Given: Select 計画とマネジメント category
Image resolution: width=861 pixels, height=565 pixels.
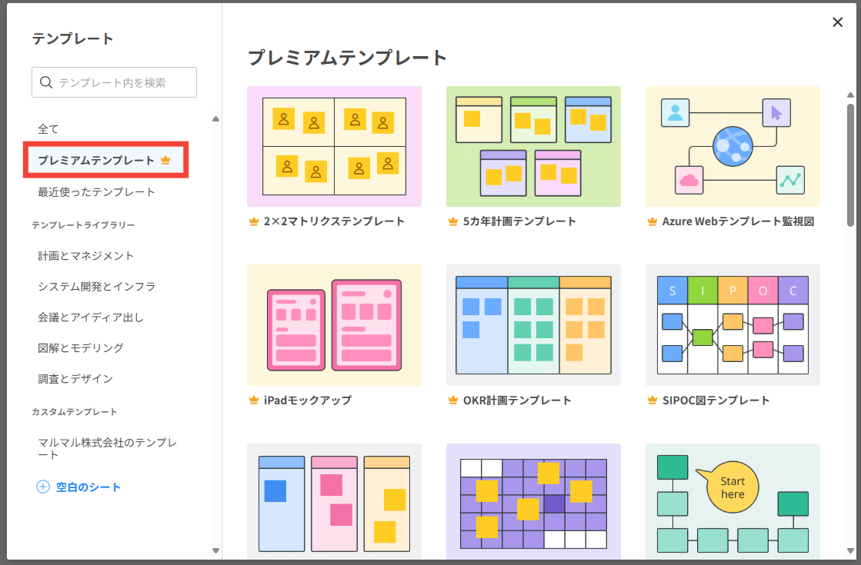Looking at the screenshot, I should [x=86, y=256].
